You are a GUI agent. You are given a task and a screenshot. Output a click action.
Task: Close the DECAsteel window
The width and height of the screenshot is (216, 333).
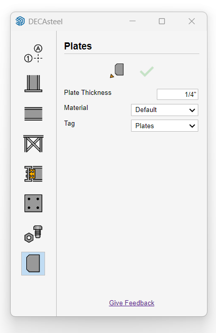click(x=192, y=21)
